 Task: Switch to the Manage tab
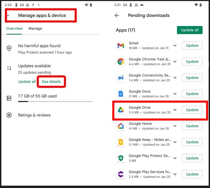click(x=35, y=28)
